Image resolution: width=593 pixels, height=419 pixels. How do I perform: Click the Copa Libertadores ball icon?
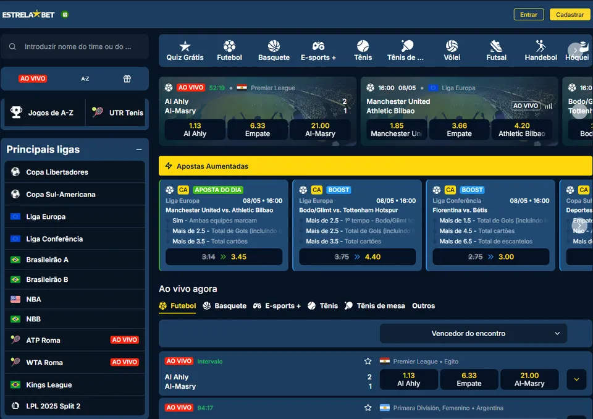(x=15, y=172)
